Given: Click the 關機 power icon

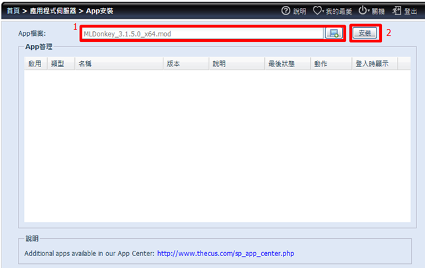Looking at the screenshot, I should point(363,11).
